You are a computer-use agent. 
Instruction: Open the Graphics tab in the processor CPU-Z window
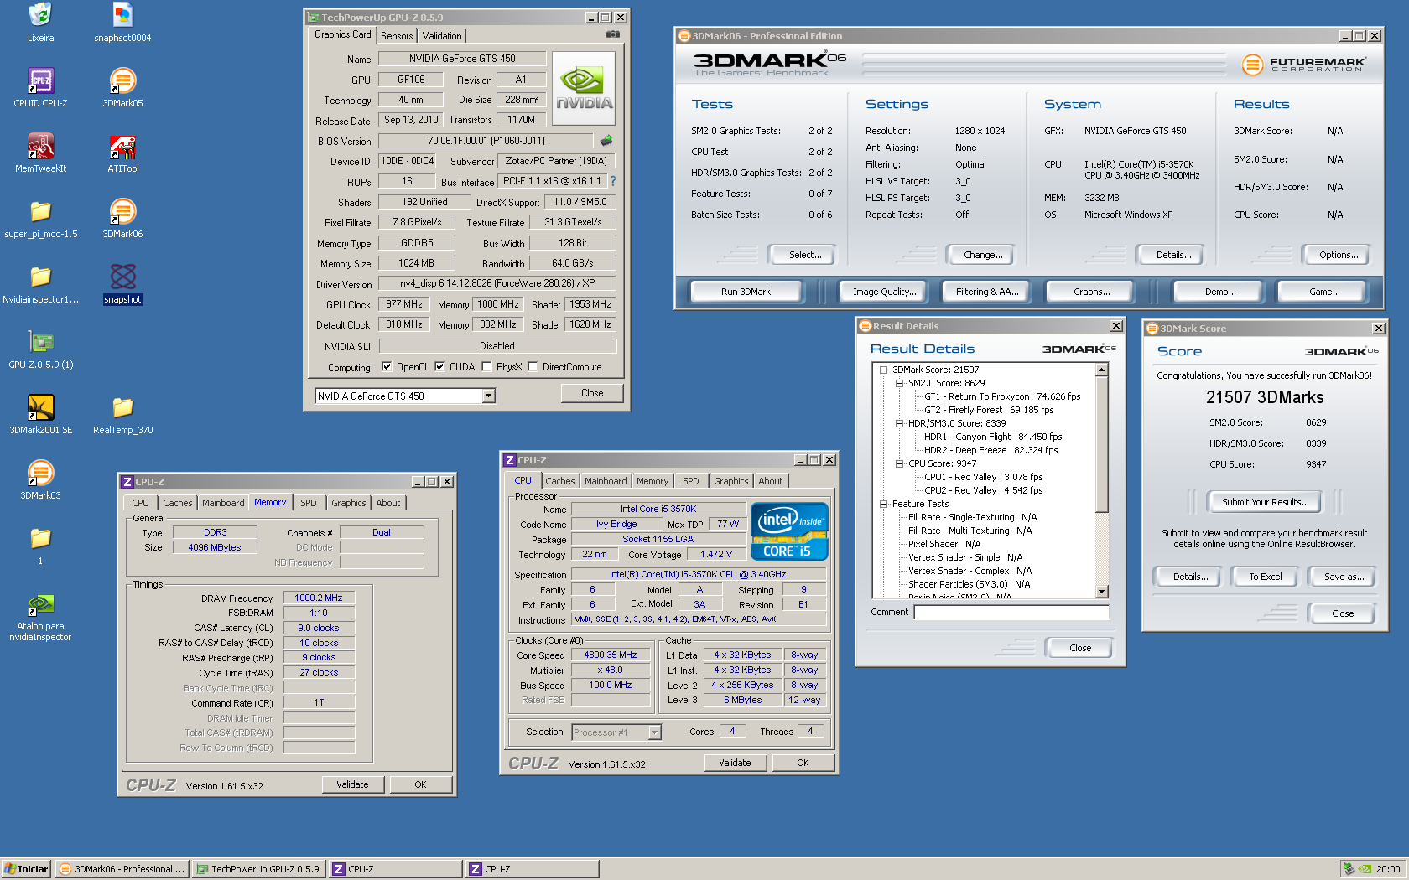[x=731, y=481]
